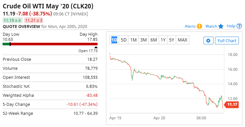Image resolution: width=245 pixels, height=127 pixels.
Task: Click the Alerts link
Action: (x=190, y=26)
